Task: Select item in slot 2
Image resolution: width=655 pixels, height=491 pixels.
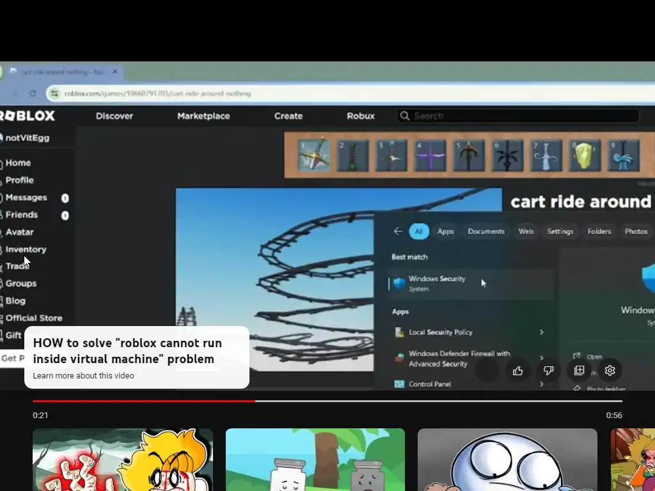Action: click(x=353, y=155)
